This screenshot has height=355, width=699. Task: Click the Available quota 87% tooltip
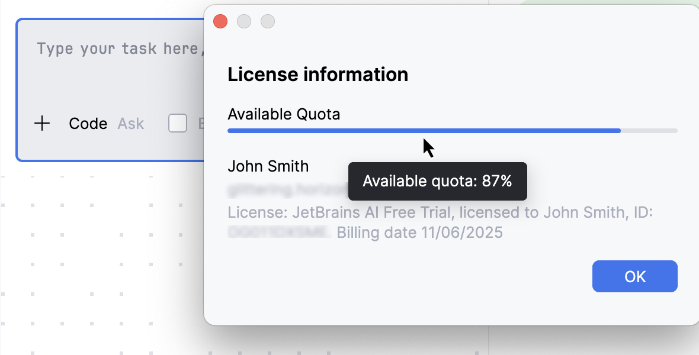tap(437, 182)
